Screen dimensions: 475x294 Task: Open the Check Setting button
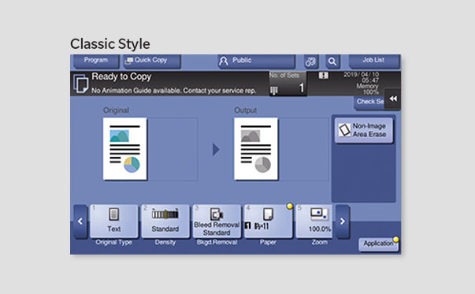click(369, 102)
